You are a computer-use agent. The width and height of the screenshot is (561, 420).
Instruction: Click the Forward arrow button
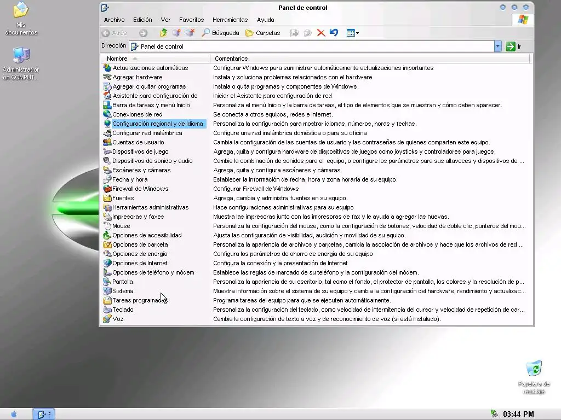coord(143,33)
